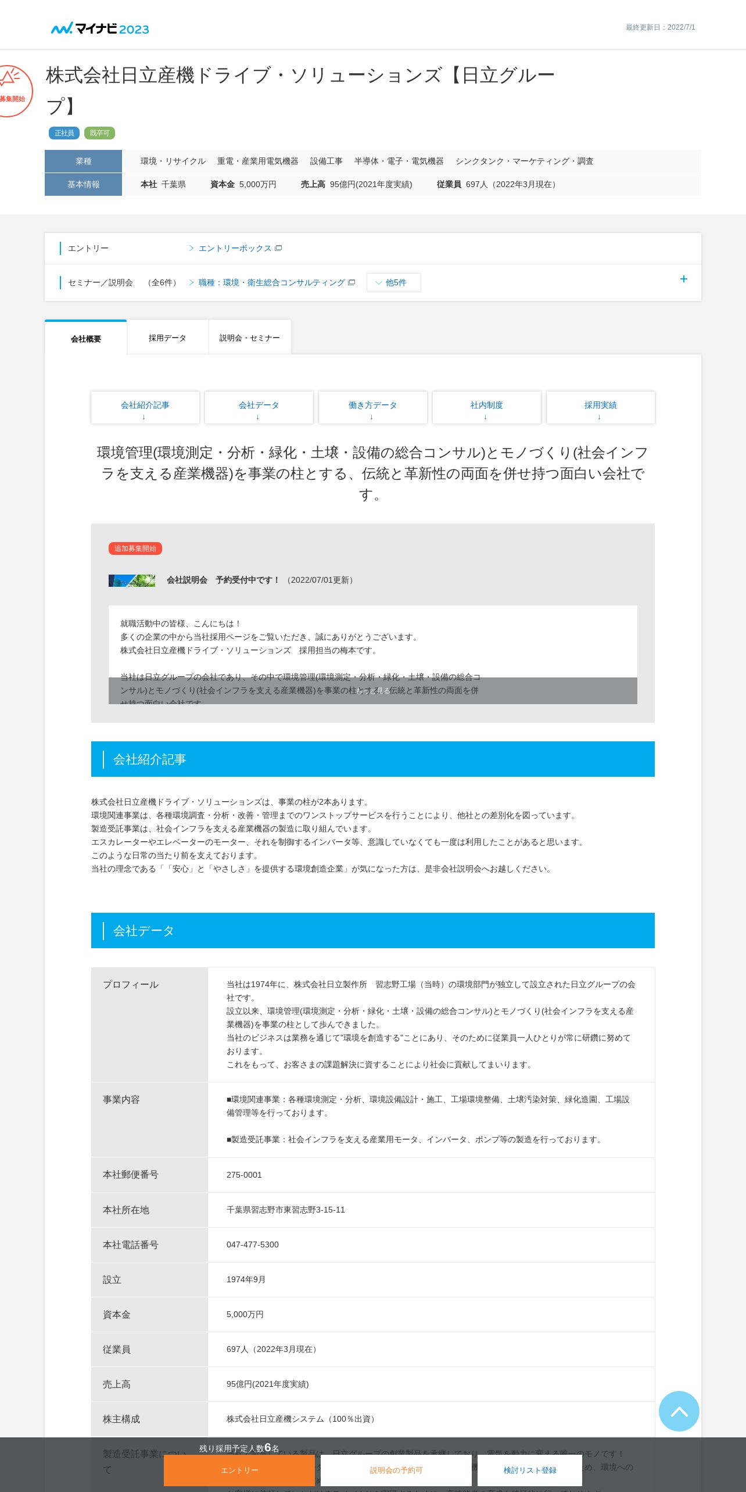Click the 重電・産業用電気機器 industry text

tap(258, 161)
